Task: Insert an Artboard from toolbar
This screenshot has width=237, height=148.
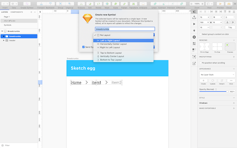Action: pyautogui.click(x=143, y=4)
